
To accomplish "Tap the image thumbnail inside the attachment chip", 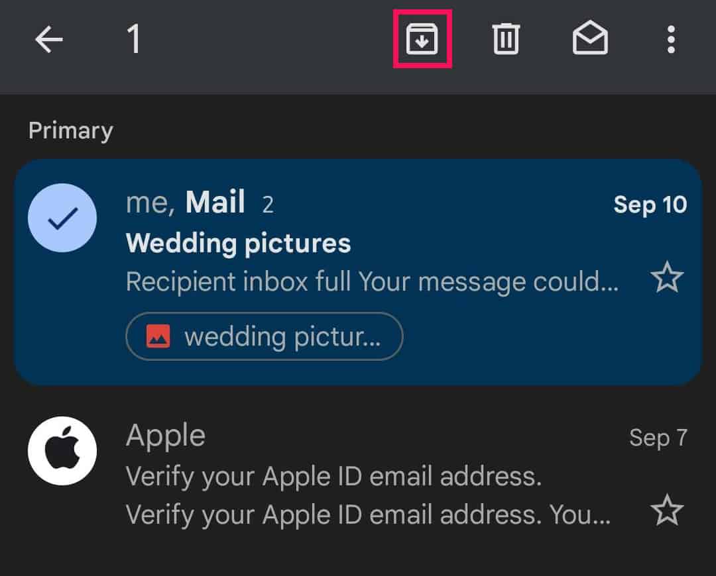I will coord(159,336).
